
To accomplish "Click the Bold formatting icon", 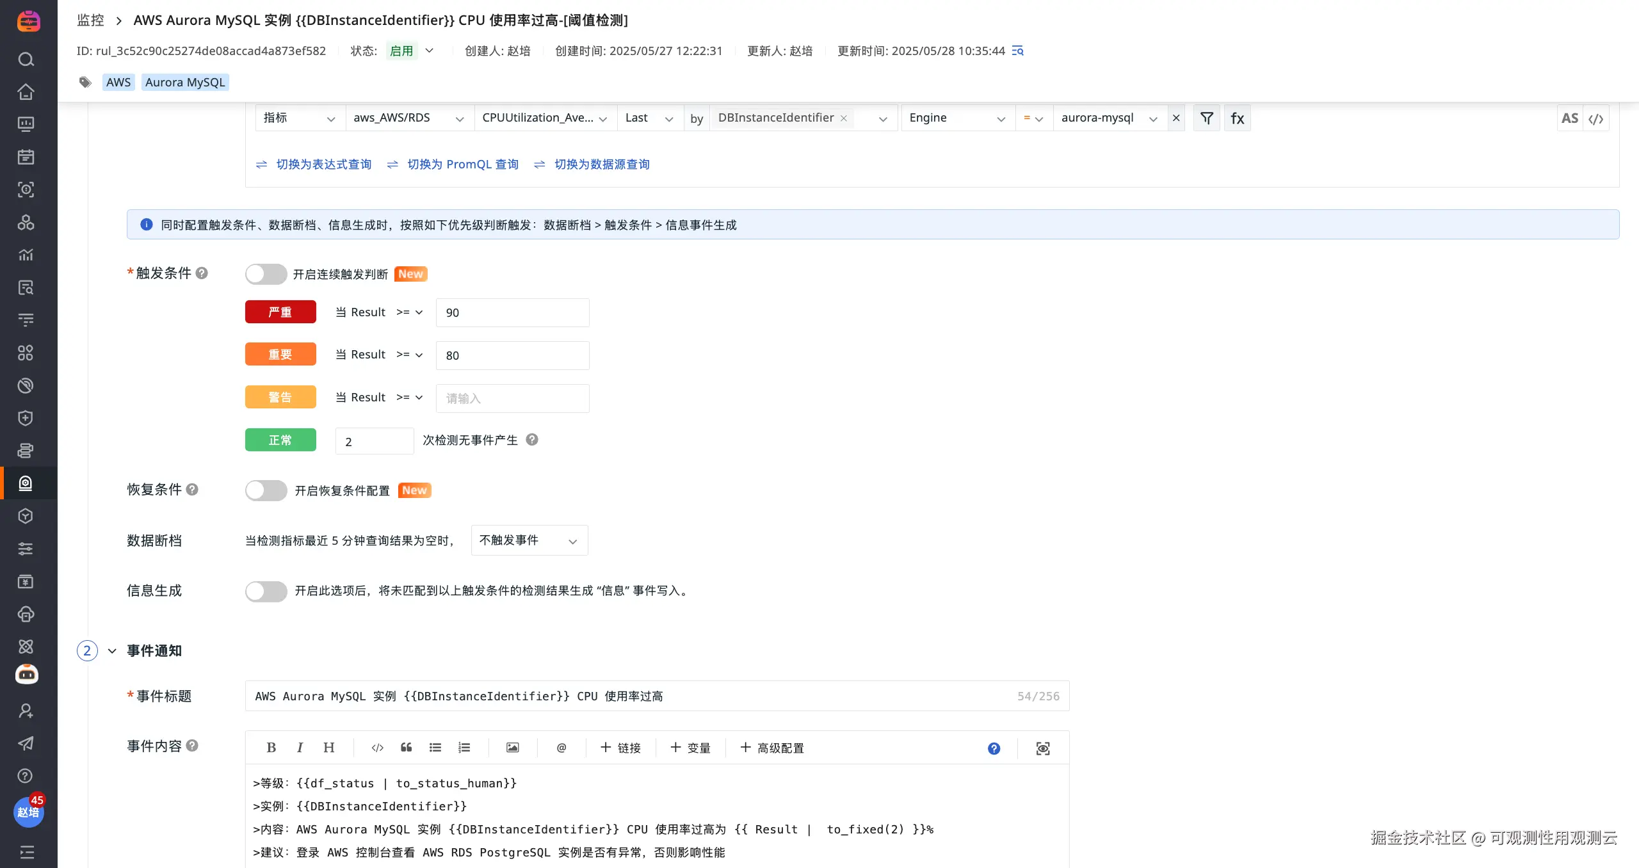I will point(271,748).
